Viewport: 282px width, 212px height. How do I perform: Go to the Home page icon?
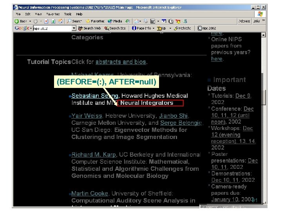(61, 21)
